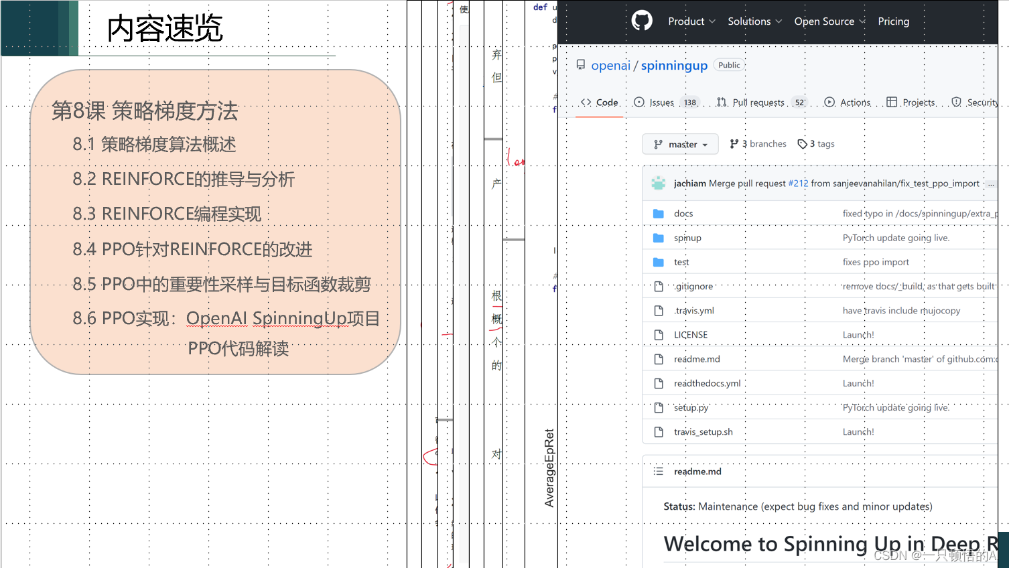Click the .gitignore file icon
Image resolution: width=1009 pixels, height=568 pixels.
pyautogui.click(x=659, y=286)
